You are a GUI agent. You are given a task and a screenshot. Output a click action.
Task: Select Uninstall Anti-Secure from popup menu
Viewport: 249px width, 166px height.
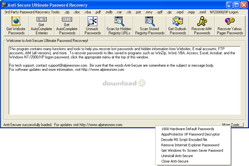pyautogui.click(x=177, y=156)
